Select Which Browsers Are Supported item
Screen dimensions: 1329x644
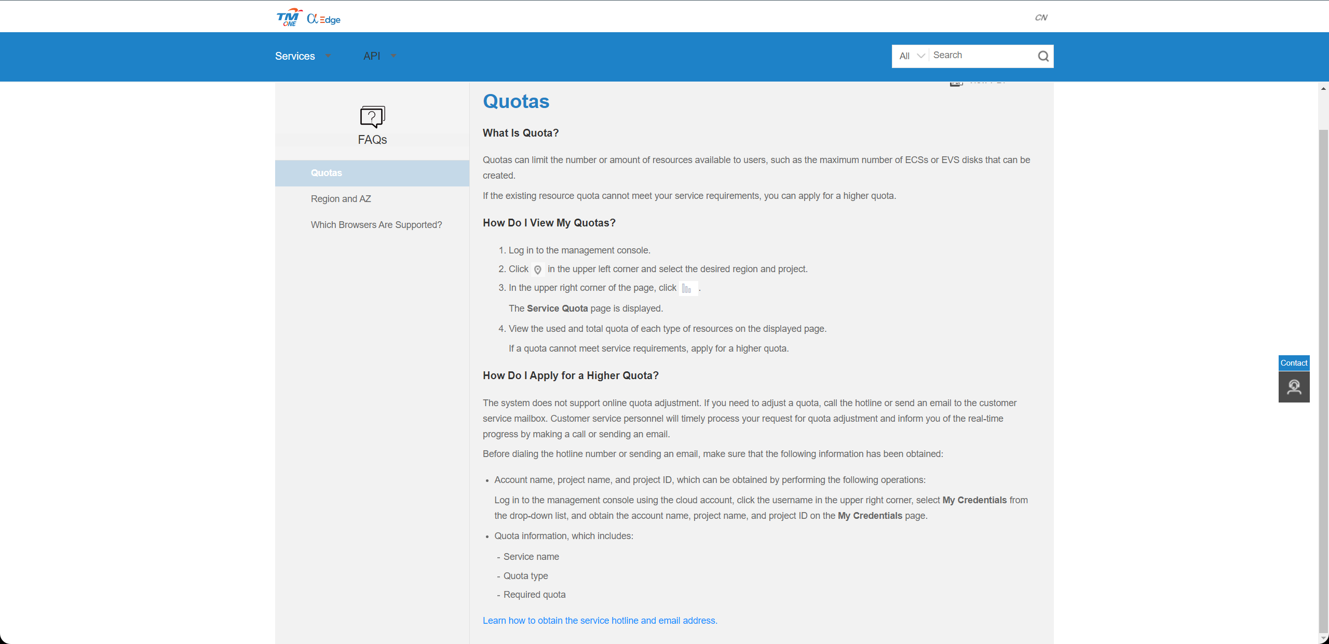(375, 224)
